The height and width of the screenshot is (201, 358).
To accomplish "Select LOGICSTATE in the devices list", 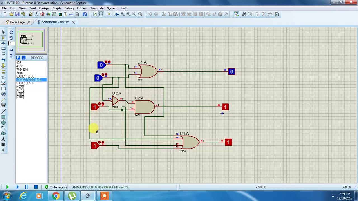I will (25, 83).
